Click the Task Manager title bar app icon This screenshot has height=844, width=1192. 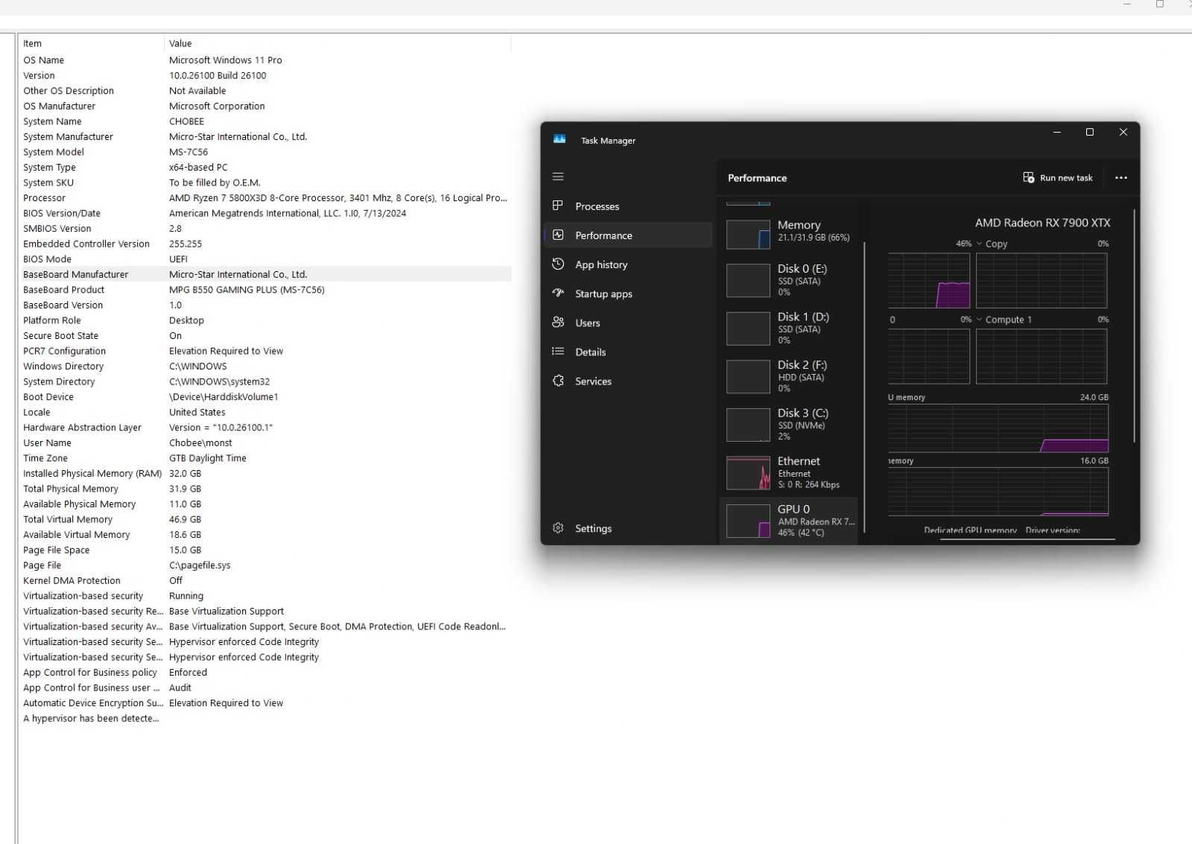[x=559, y=139]
